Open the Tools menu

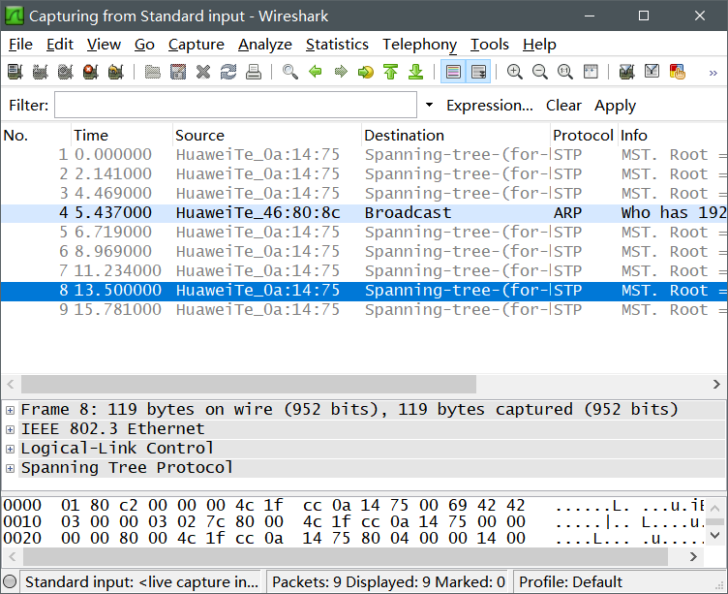(489, 45)
